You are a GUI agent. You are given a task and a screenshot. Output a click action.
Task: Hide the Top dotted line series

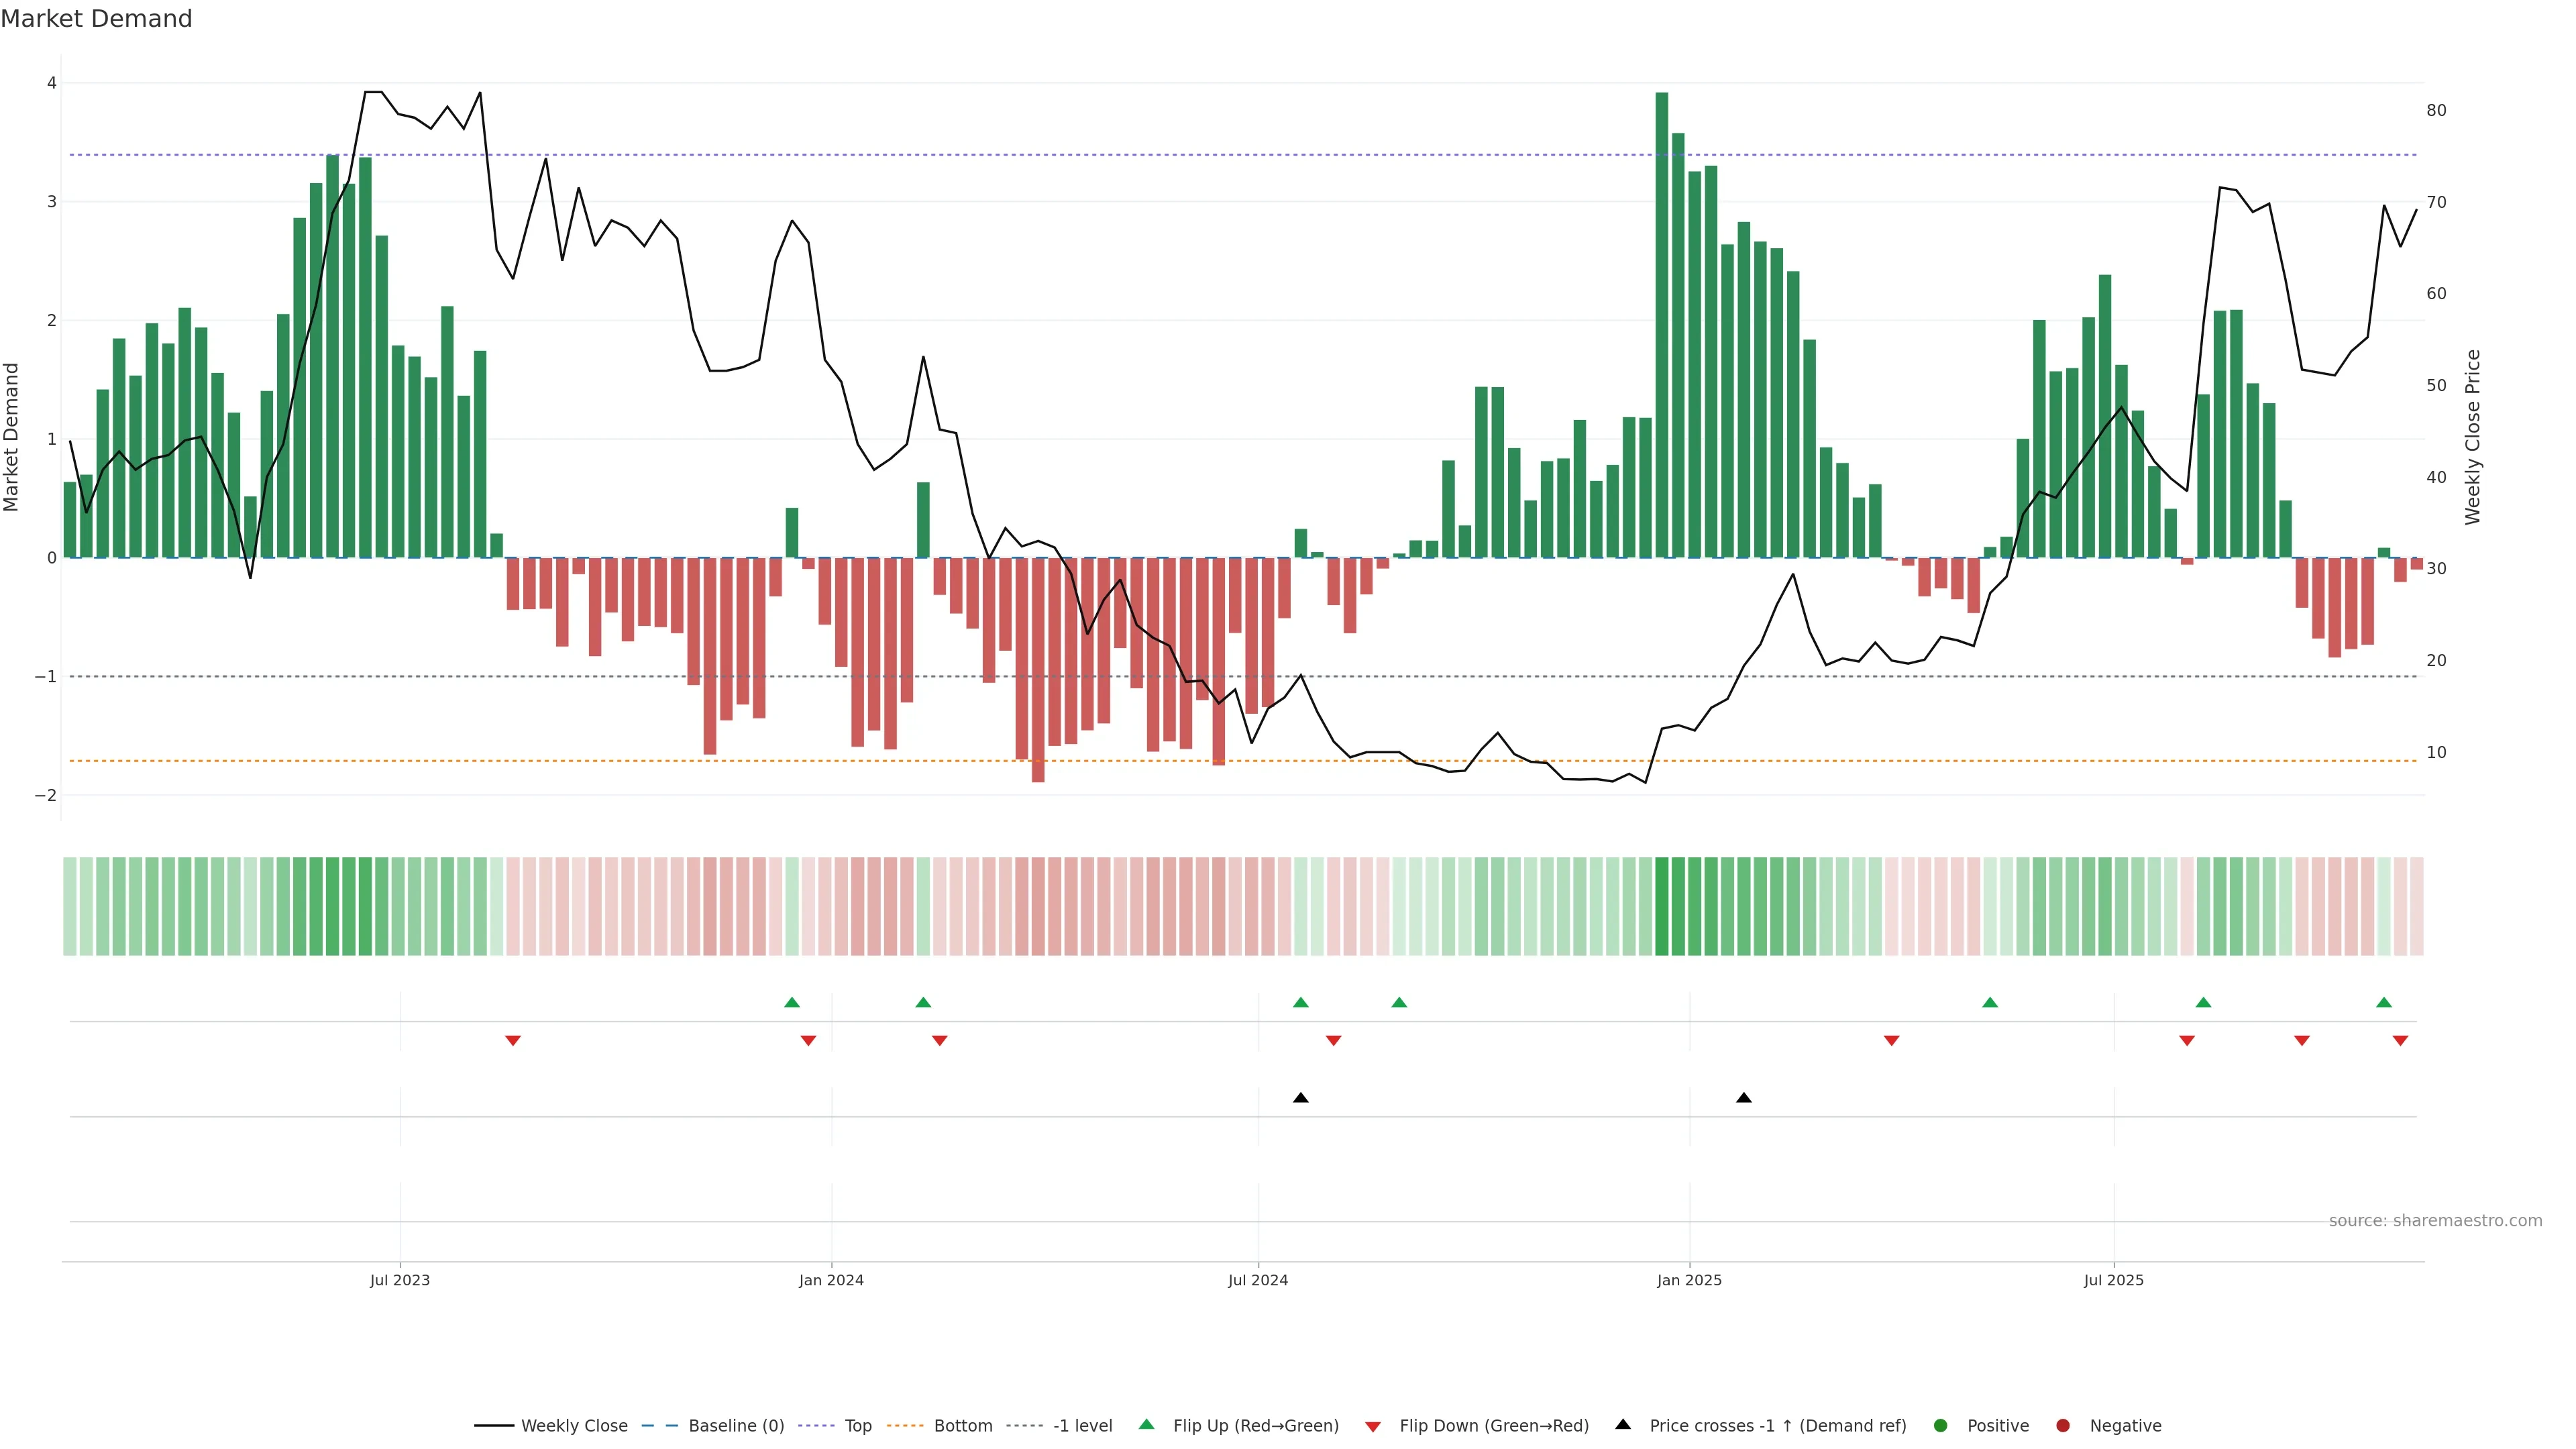[857, 1425]
